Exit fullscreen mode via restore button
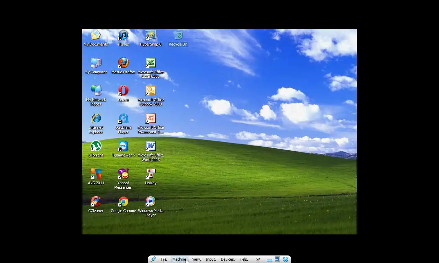Screen dimensions: 439x263 pyautogui.click(x=277, y=259)
